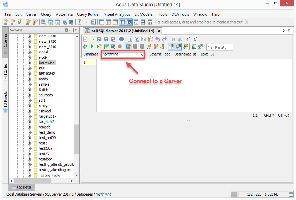Select the model database in the tree
Image resolution: width=296 pixels, height=200 pixels.
point(43,52)
